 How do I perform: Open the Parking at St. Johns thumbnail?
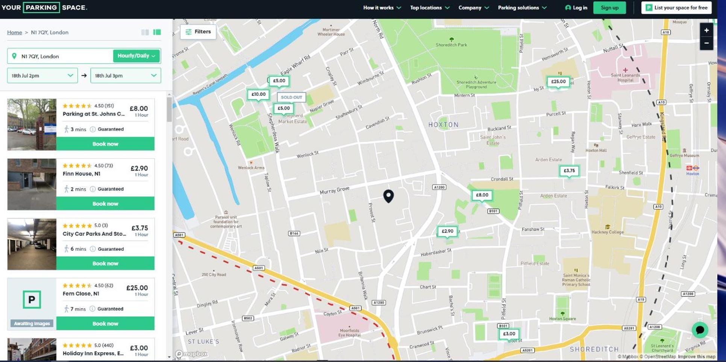[32, 124]
